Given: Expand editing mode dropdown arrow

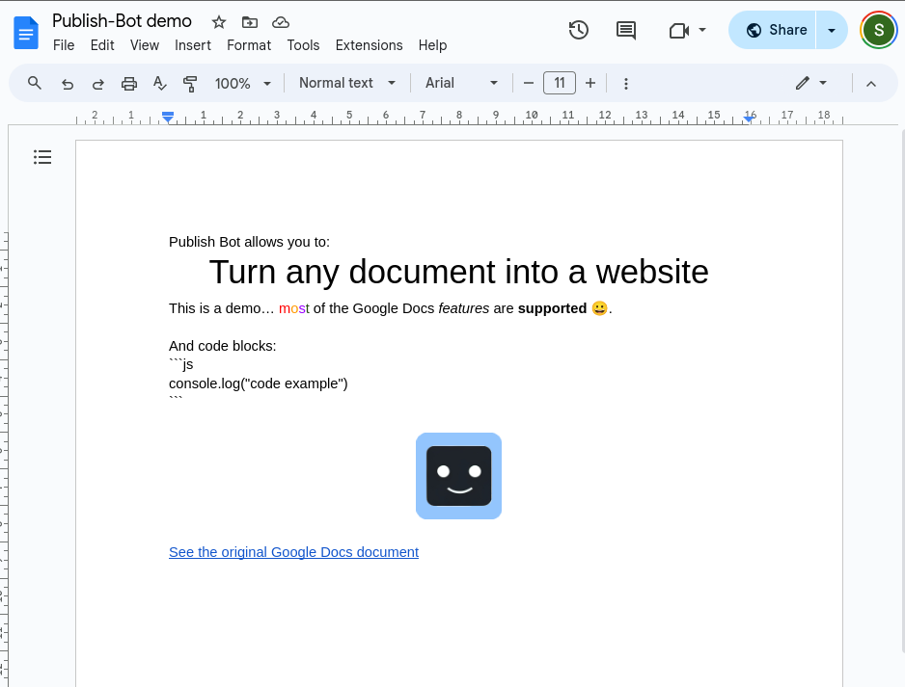Looking at the screenshot, I should click(823, 84).
